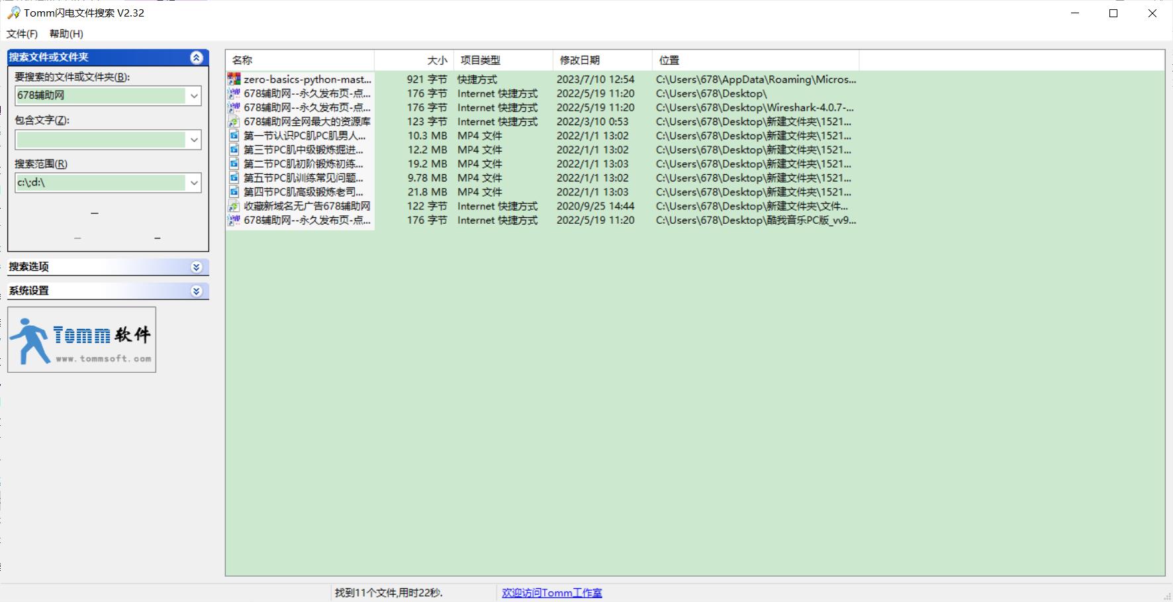Open the 帮助(H) menu
The image size is (1173, 602).
point(66,34)
